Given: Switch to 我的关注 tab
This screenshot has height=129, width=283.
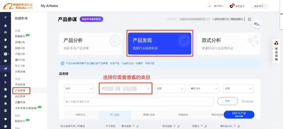Looking at the screenshot, I should pyautogui.click(x=81, y=115).
